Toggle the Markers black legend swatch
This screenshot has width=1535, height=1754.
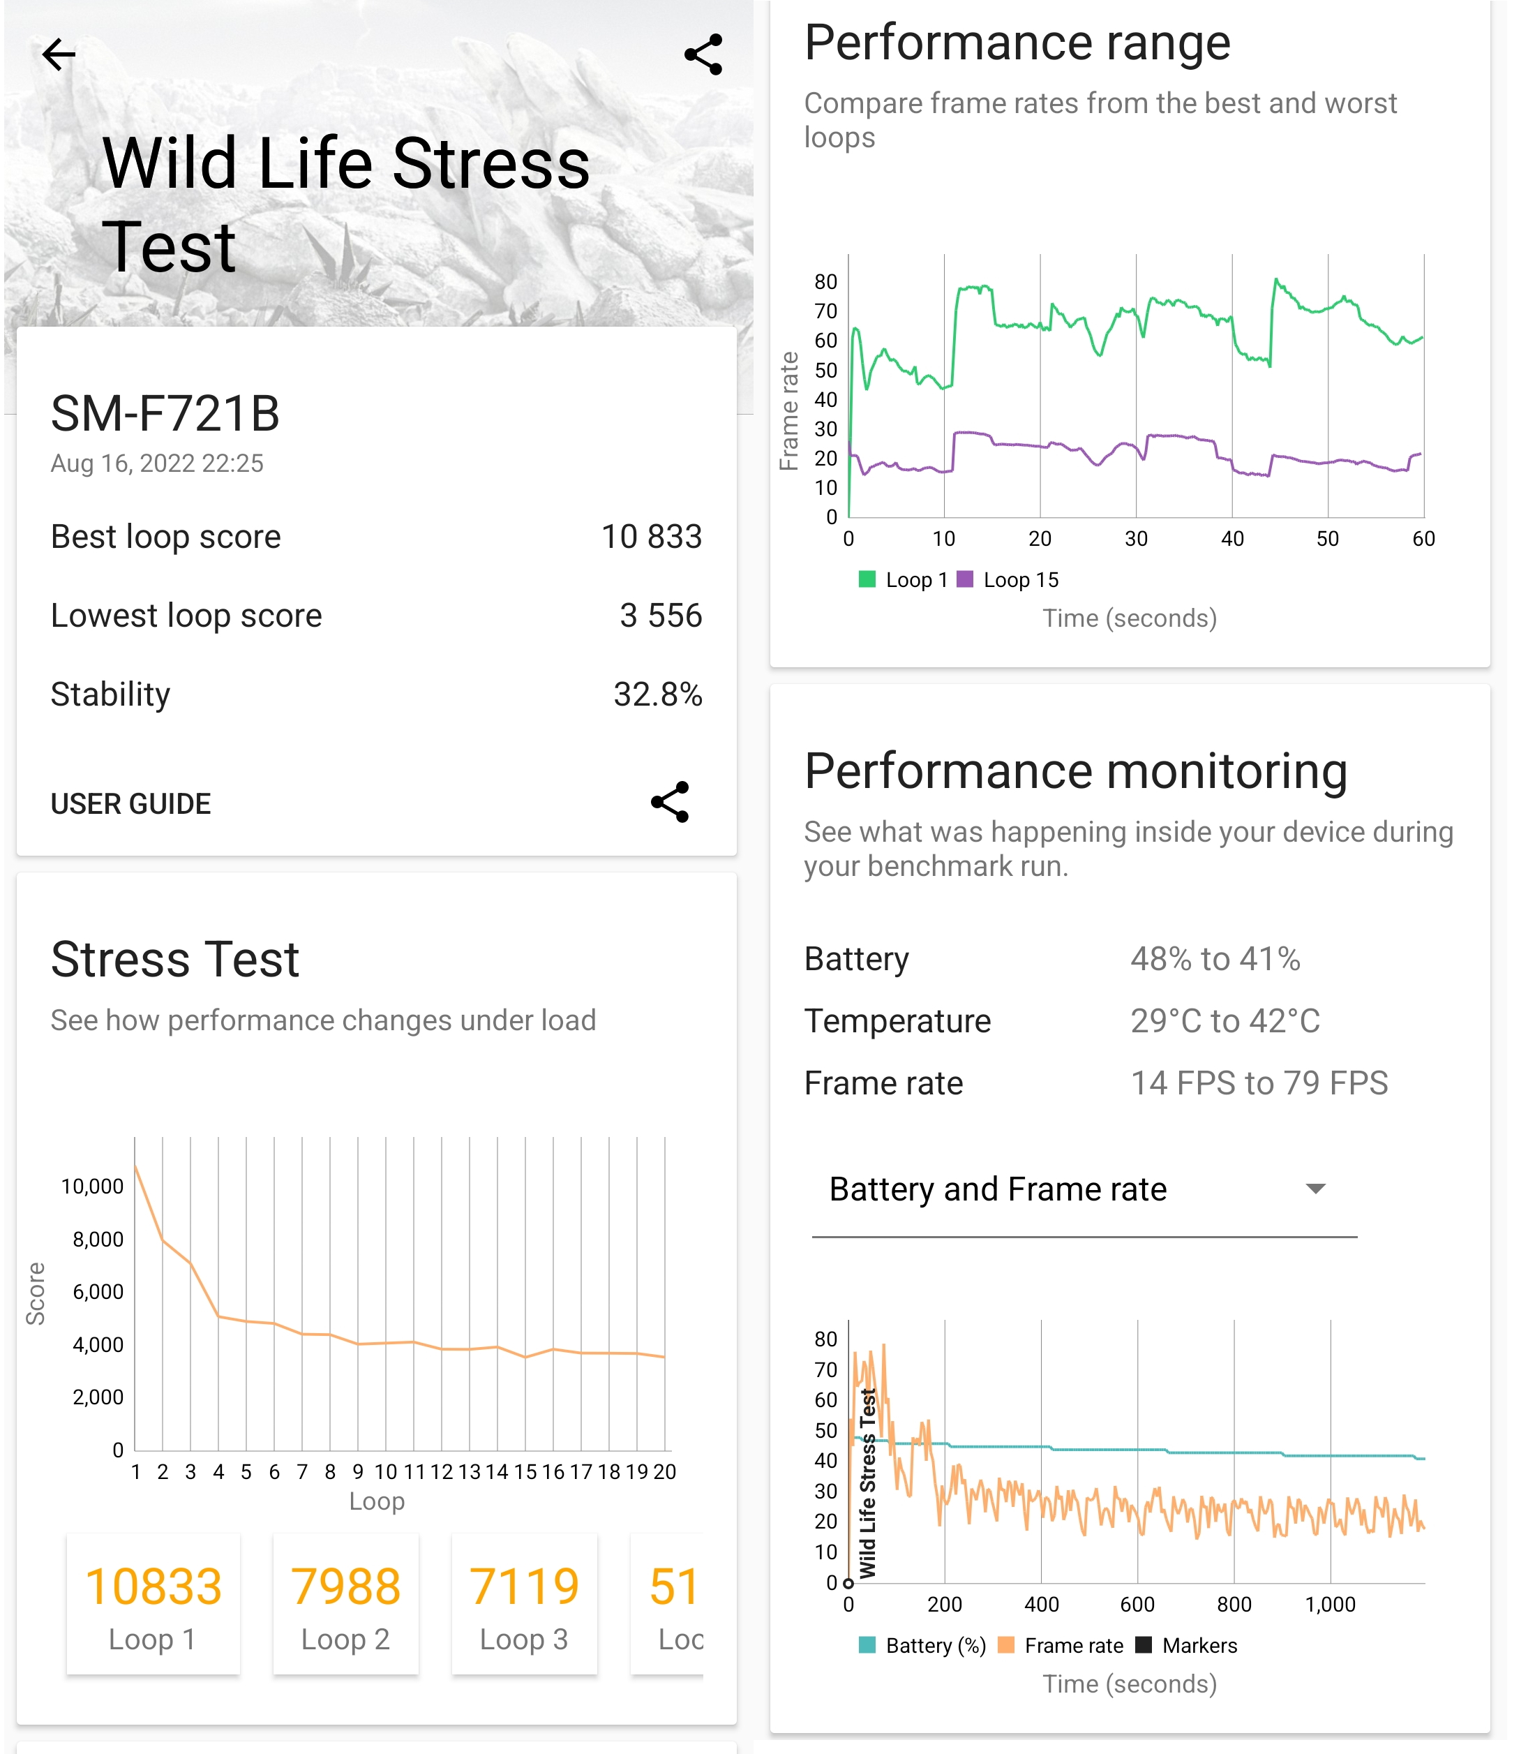pyautogui.click(x=1144, y=1645)
